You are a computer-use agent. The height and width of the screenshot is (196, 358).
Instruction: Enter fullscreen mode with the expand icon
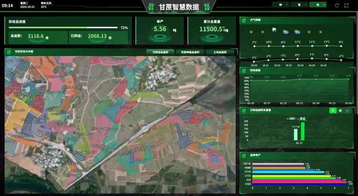click(x=346, y=6)
